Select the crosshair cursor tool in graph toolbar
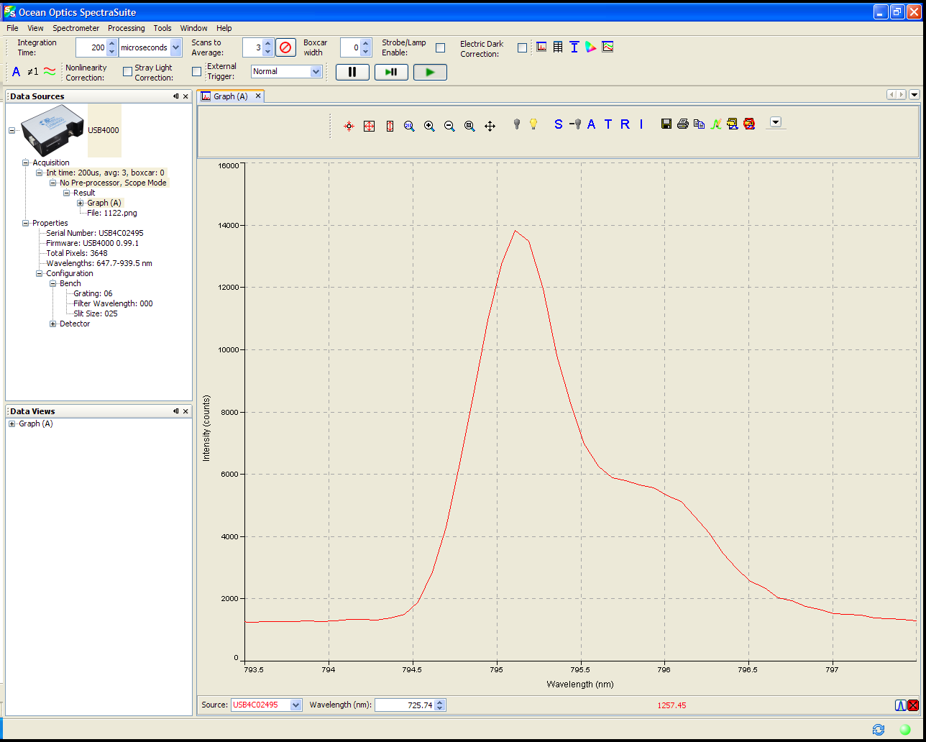Viewport: 926px width, 742px height. click(349, 126)
